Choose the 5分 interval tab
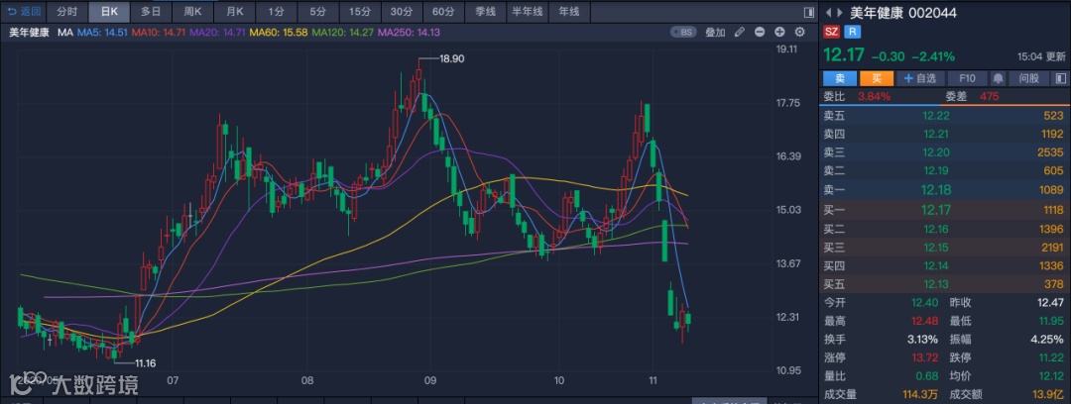1071x404 pixels. point(317,12)
